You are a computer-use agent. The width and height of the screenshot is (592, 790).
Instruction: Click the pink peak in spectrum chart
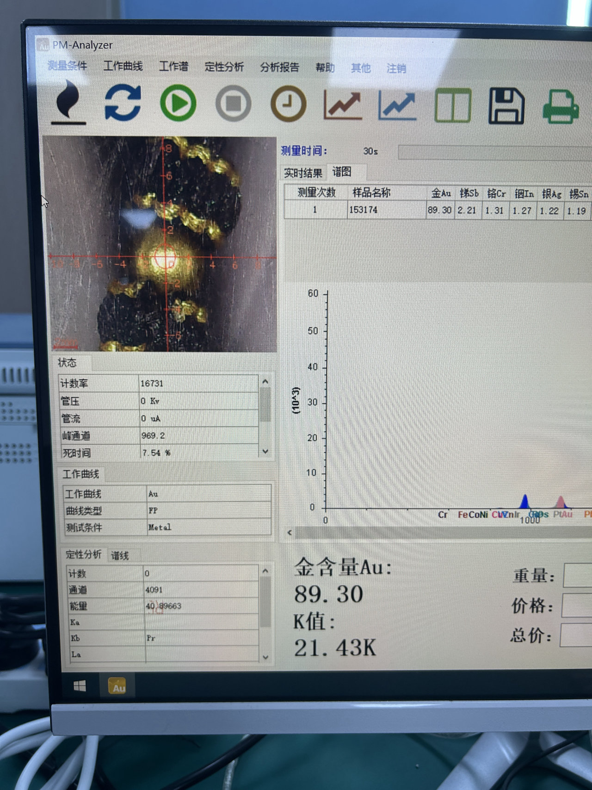561,503
